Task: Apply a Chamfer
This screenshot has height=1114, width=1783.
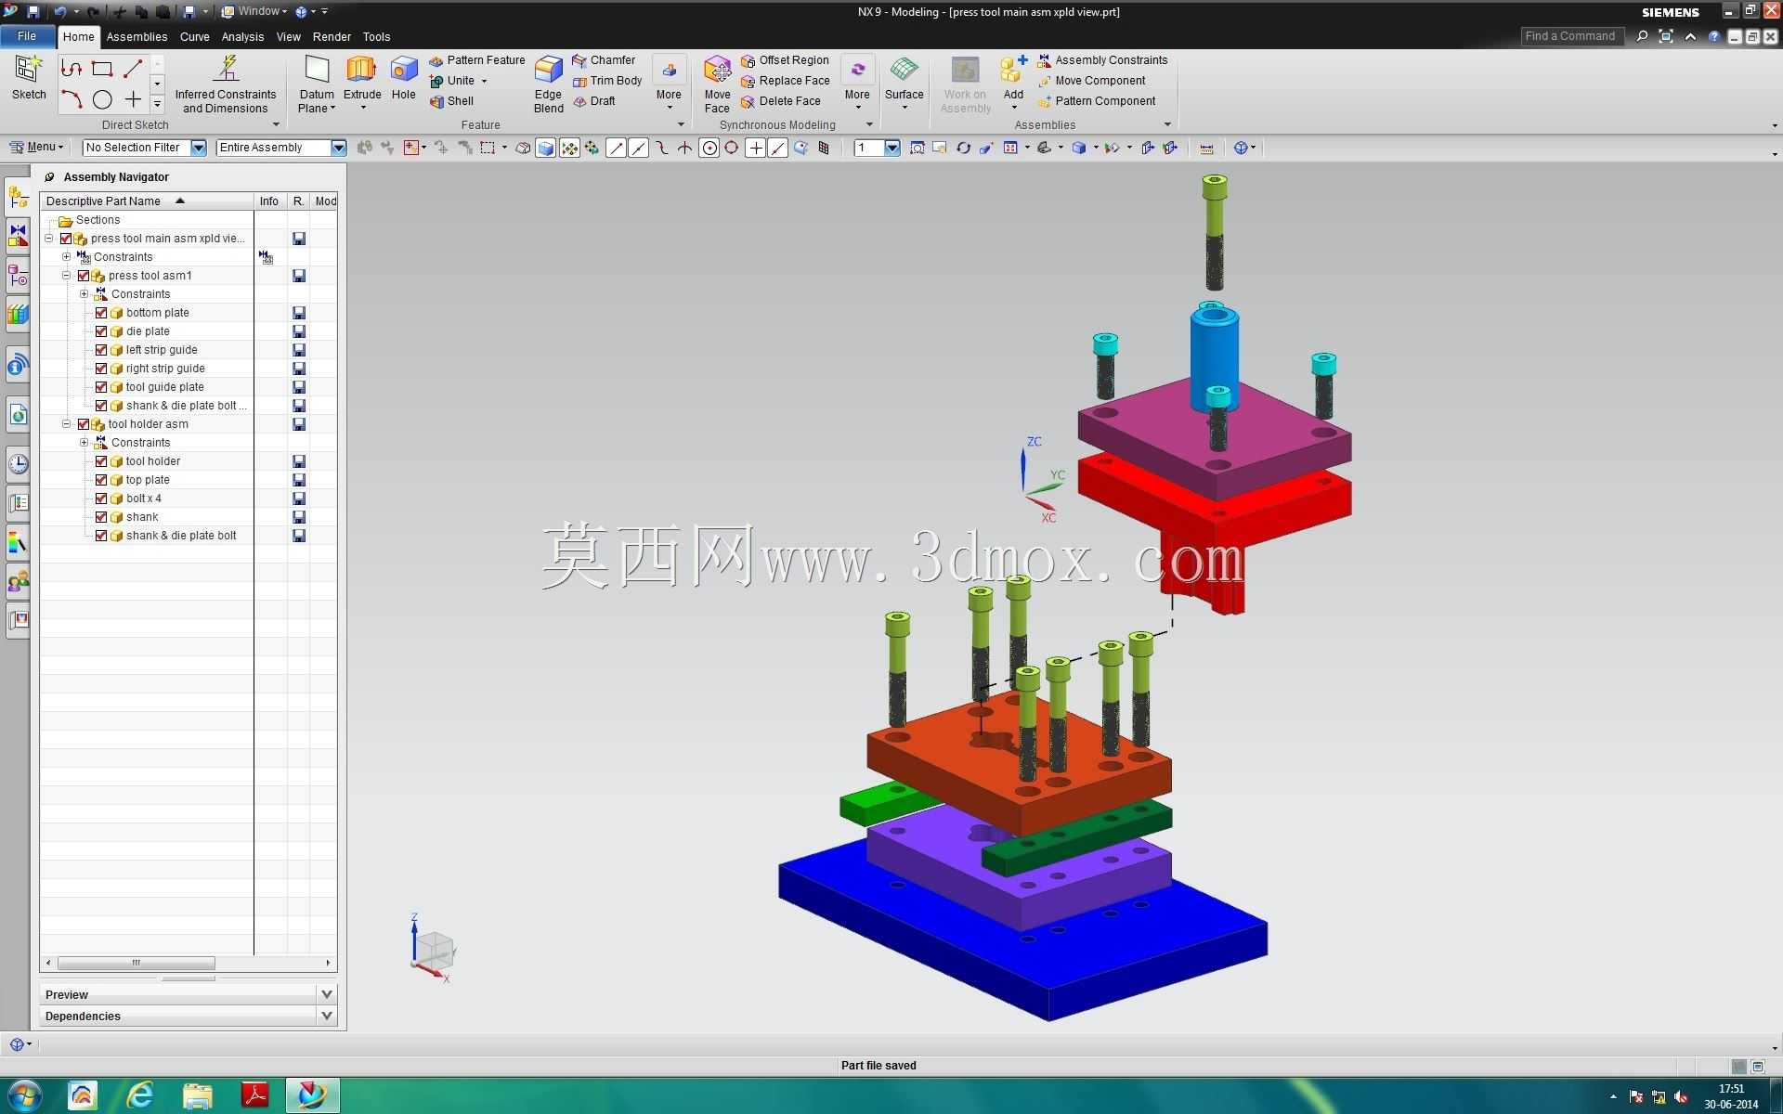Action: pyautogui.click(x=604, y=60)
